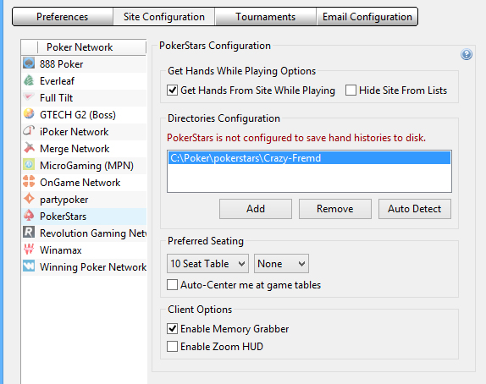Screen dimensions: 486x384
Task: Click the partypoker diamond icon
Action: click(29, 199)
